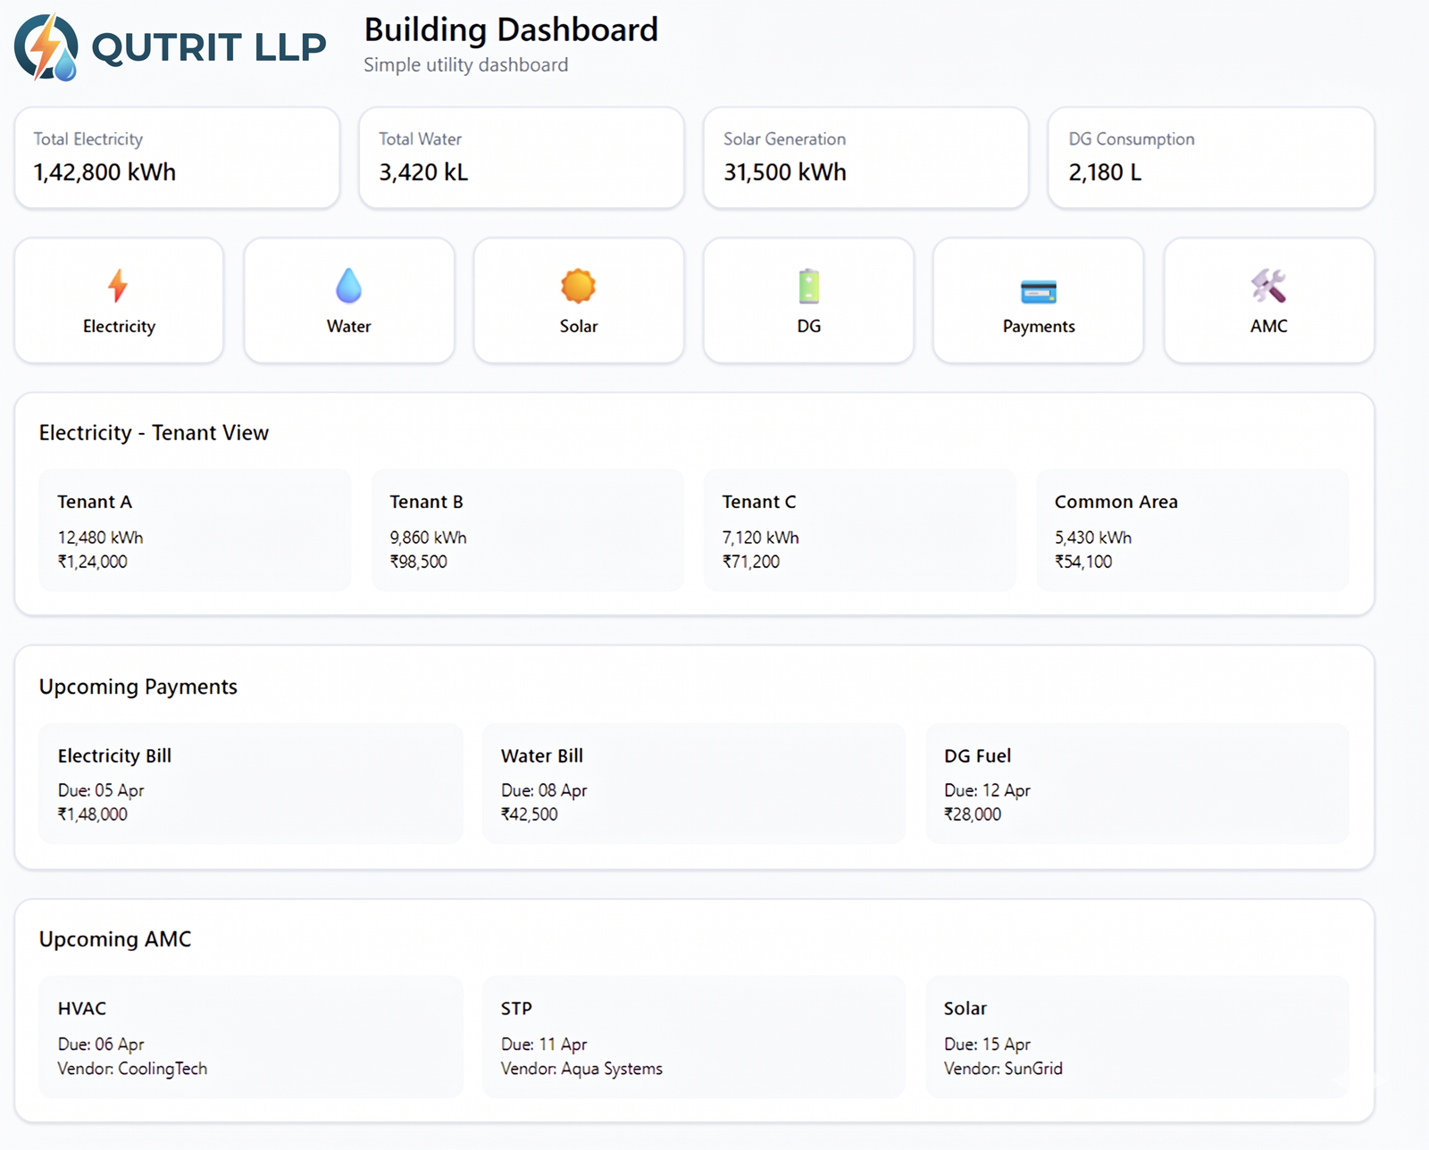Click the lightning bolt Electricity icon
This screenshot has width=1429, height=1150.
pyautogui.click(x=118, y=286)
